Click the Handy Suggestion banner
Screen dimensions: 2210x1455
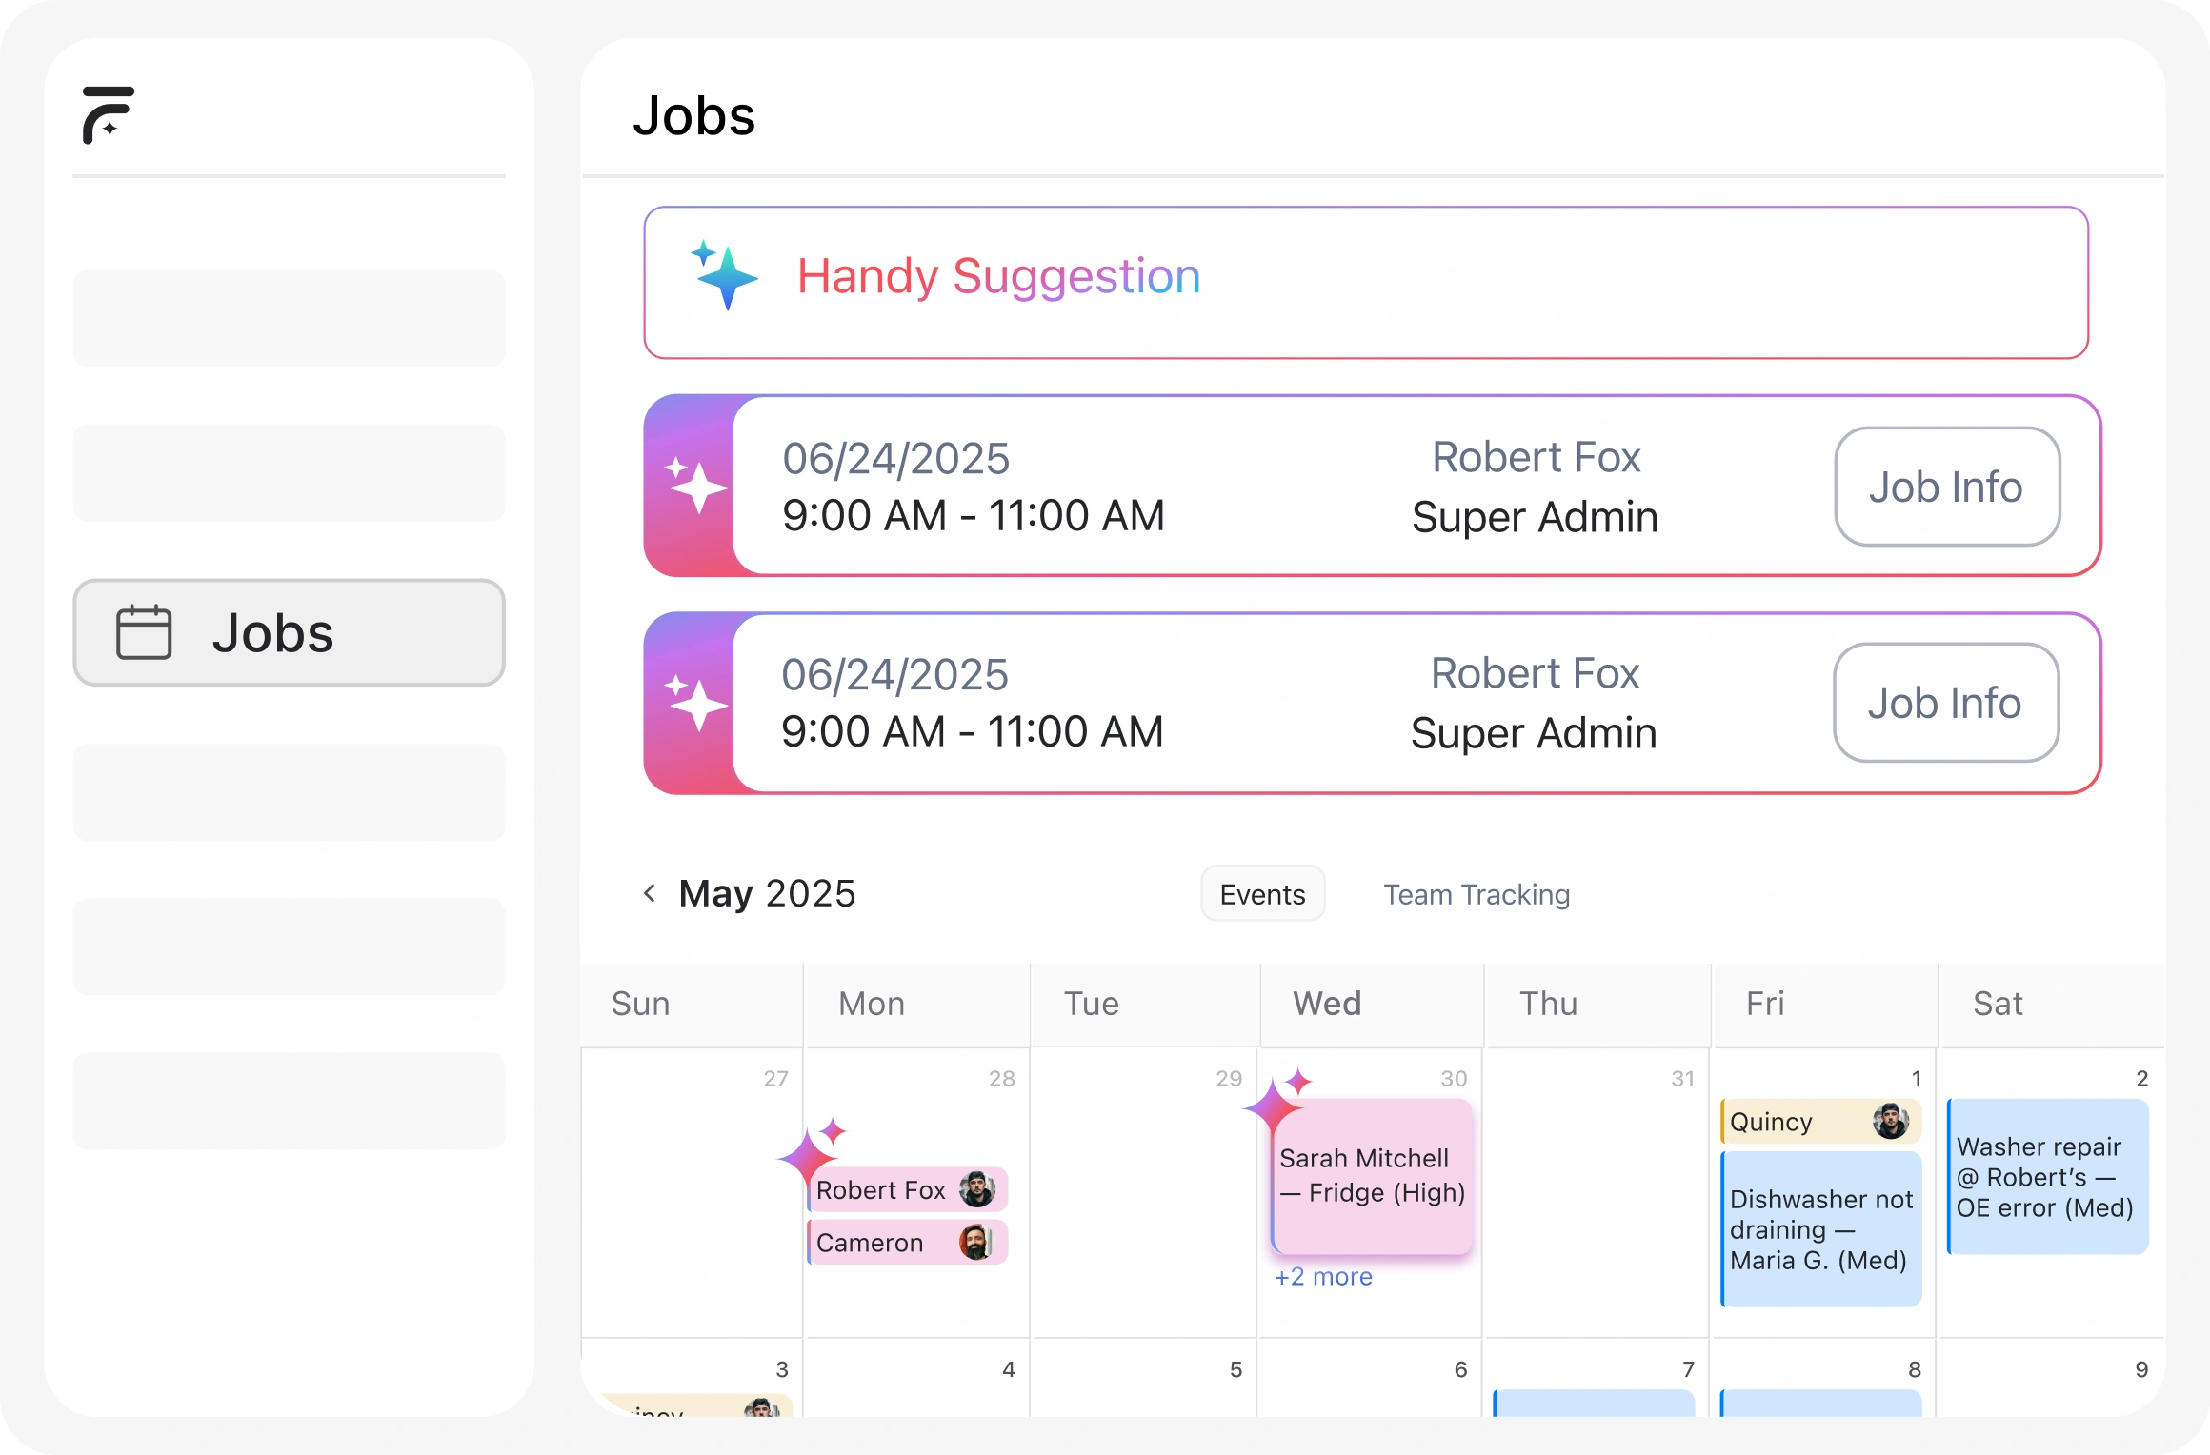tap(1365, 283)
